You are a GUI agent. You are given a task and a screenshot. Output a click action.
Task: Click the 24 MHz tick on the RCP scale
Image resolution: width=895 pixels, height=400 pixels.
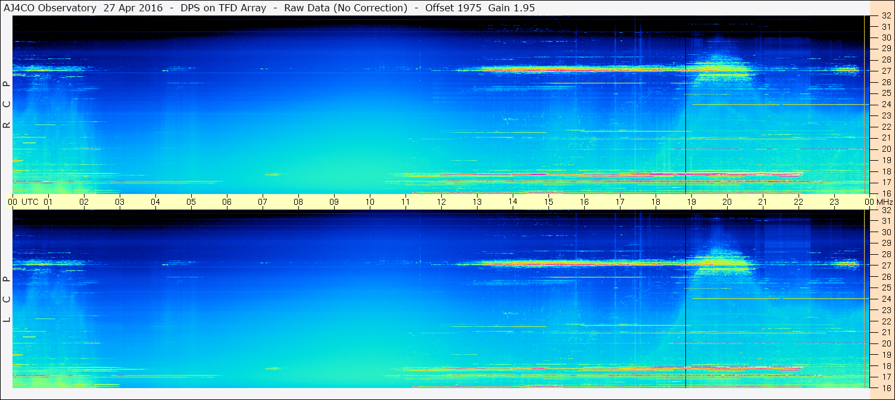885,104
